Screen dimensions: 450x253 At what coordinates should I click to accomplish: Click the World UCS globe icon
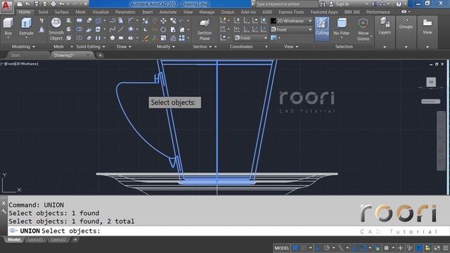click(264, 20)
